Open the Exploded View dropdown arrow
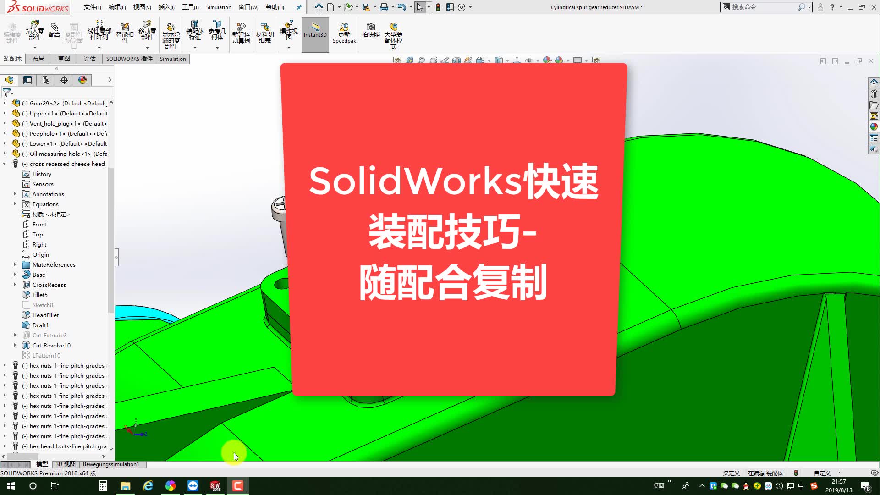 point(289,47)
